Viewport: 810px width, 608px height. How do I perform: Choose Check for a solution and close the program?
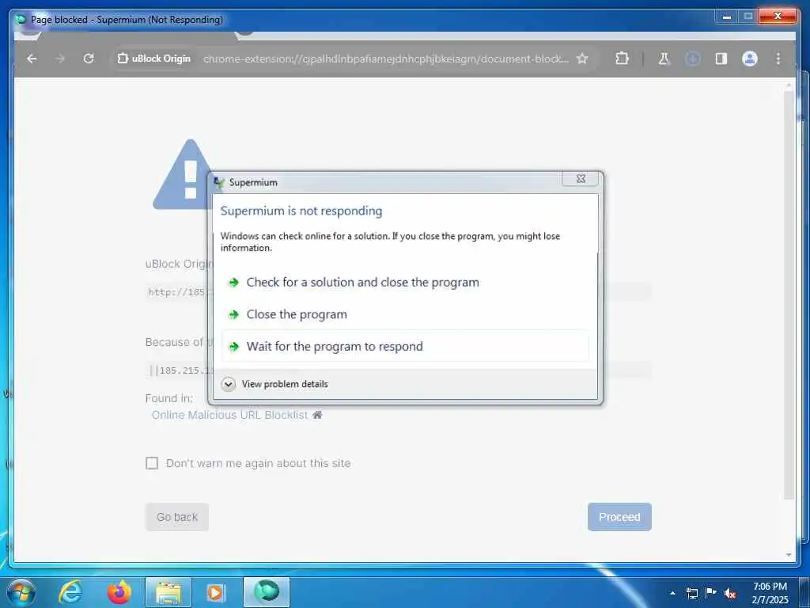point(405,283)
